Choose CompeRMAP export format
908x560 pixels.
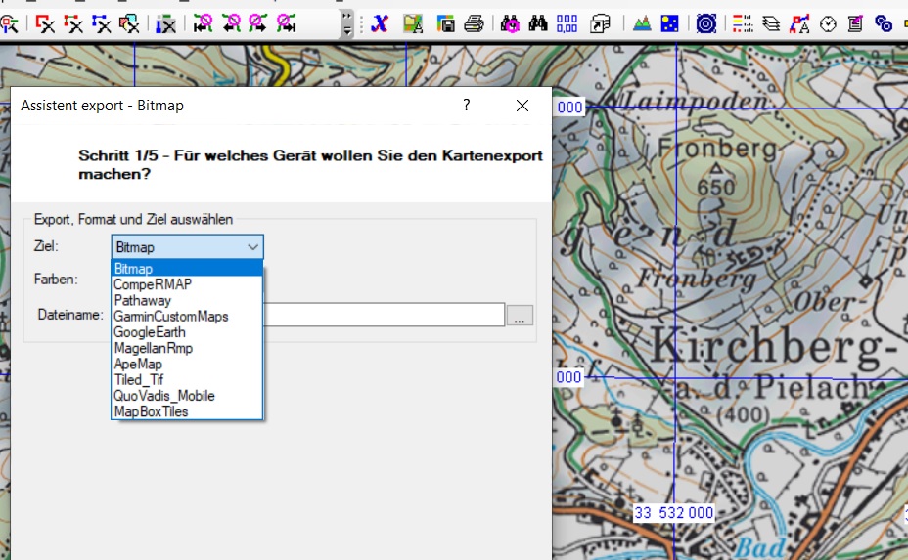click(x=153, y=284)
